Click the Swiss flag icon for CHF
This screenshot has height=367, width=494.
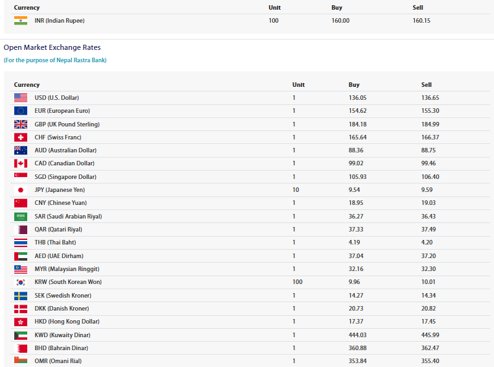[21, 137]
